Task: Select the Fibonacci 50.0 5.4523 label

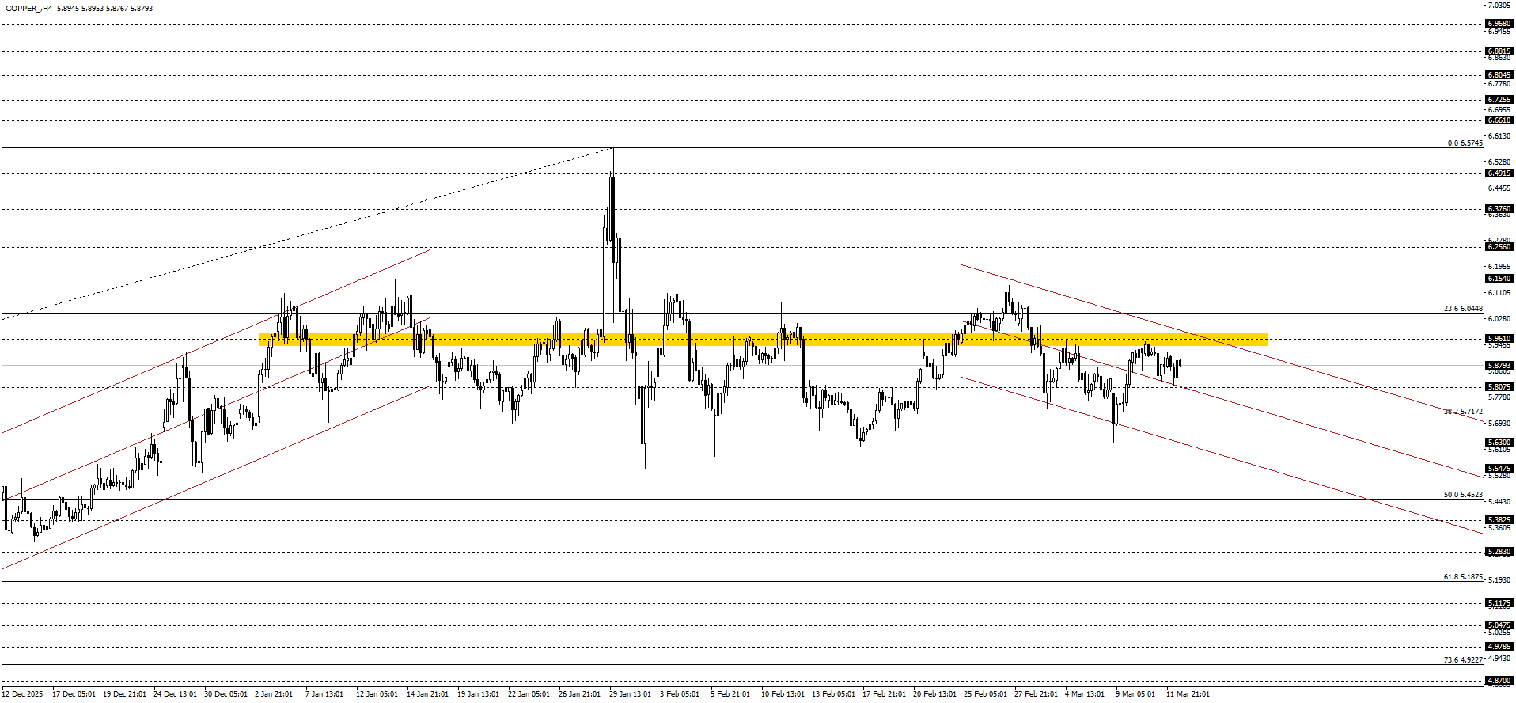Action: pyautogui.click(x=1463, y=495)
